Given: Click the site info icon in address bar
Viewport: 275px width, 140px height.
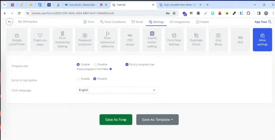Looking at the screenshot, I should pyautogui.click(x=27, y=13).
